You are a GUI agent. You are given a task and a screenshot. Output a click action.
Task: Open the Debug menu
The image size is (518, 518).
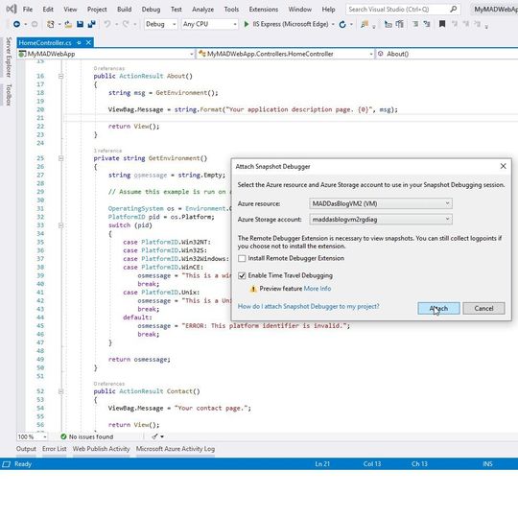pos(151,10)
